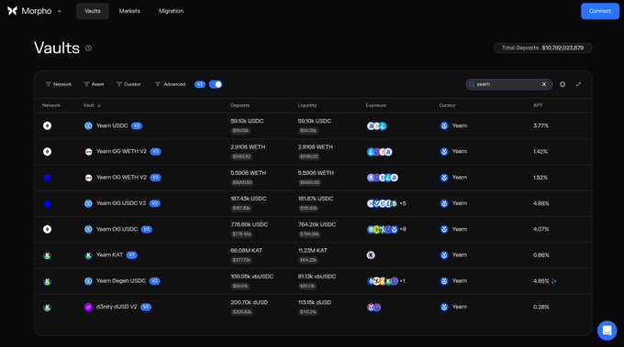Image resolution: width=624 pixels, height=347 pixels.
Task: Toggle the V2 vaults switch
Action: 216,84
